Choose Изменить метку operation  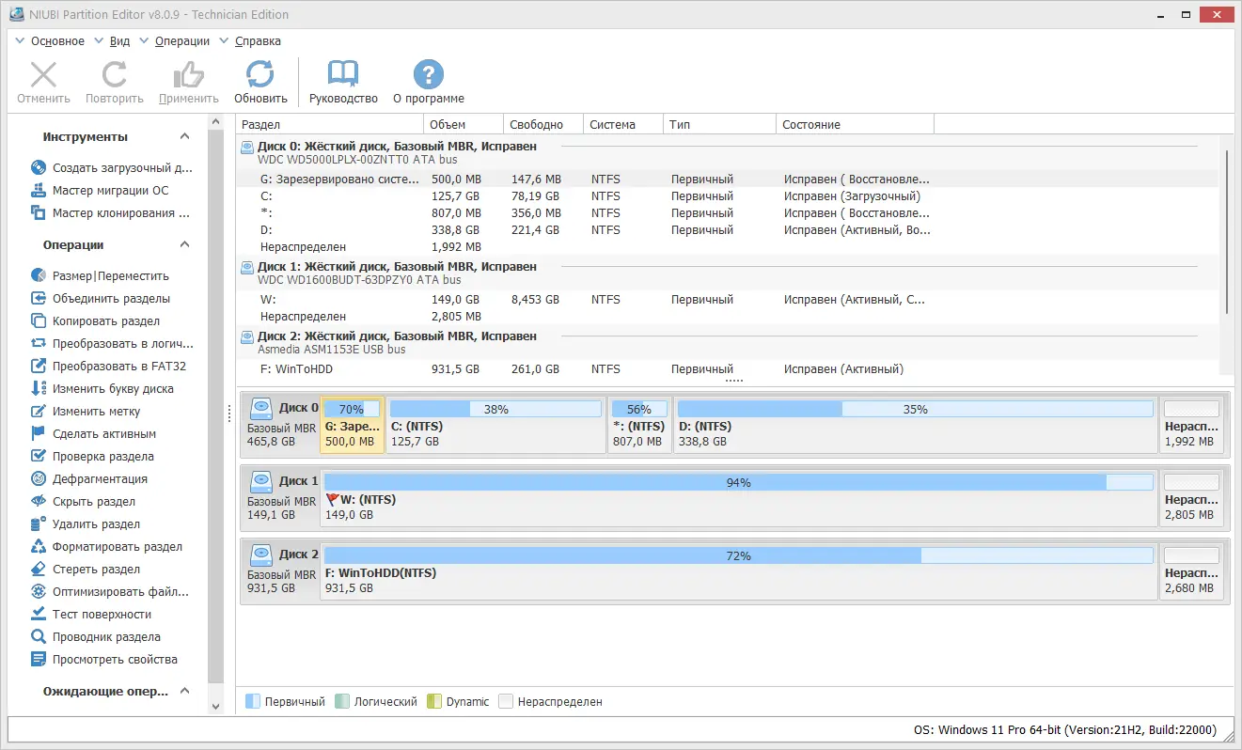click(x=86, y=412)
